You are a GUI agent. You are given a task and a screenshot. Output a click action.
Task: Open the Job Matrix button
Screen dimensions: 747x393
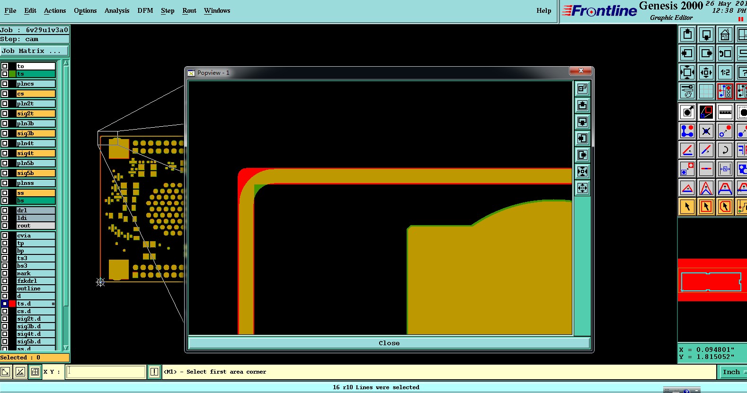tap(35, 51)
